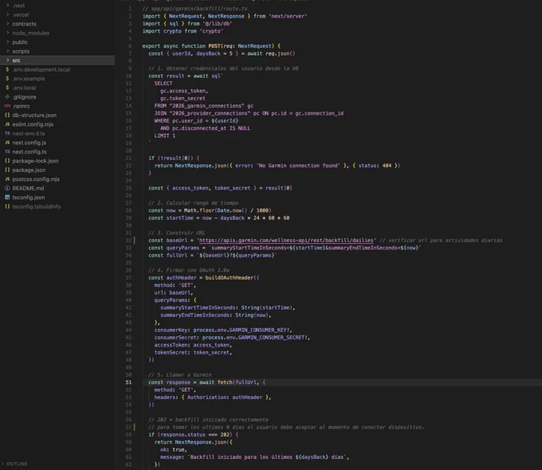Screen dimensions: 542x470
Task: Open the .env.example file
Action: [x=29, y=79]
